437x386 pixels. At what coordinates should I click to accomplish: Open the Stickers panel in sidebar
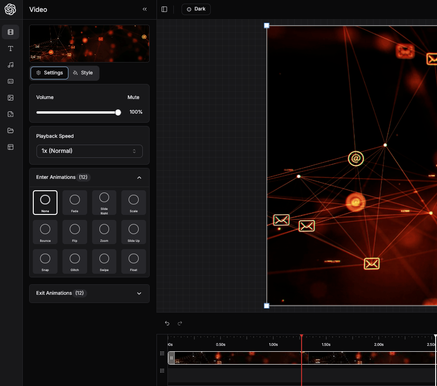point(10,114)
